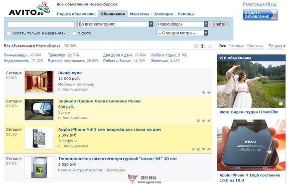This screenshot has width=289, height=184.
Task: Open 'Работа и бизнес' category
Action: coord(118,61)
